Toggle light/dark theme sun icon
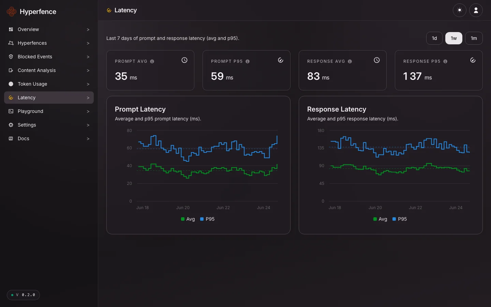This screenshot has height=307, width=491. click(460, 10)
